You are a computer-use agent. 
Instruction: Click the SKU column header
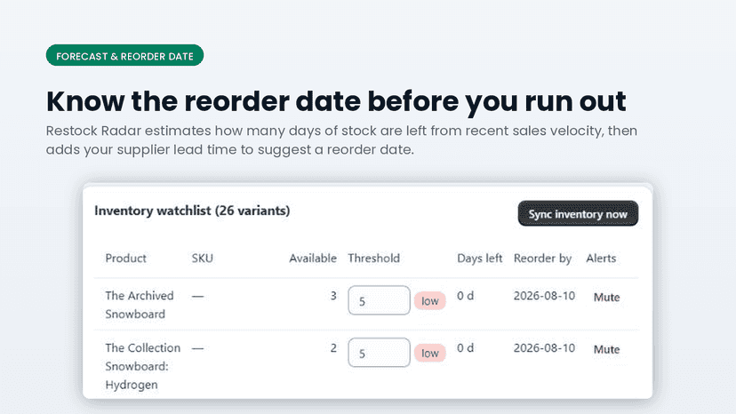point(203,259)
